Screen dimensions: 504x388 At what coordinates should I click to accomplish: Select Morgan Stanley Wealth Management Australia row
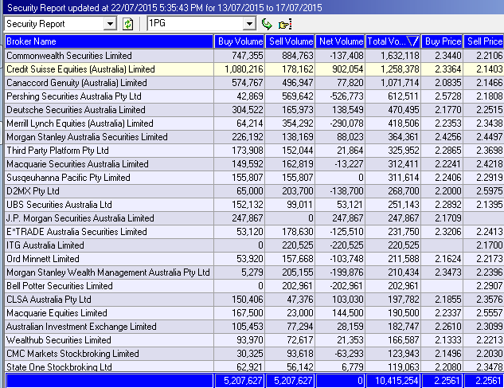coord(254,272)
